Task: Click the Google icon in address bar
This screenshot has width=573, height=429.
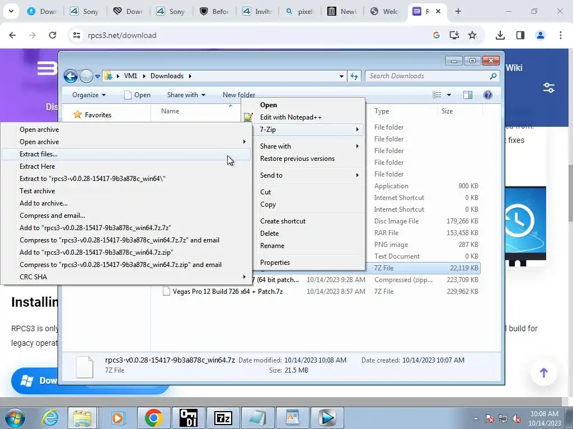Action: click(x=436, y=35)
